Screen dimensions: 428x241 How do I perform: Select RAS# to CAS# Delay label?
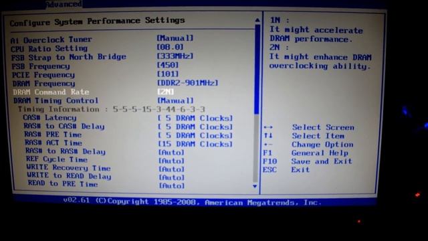point(64,127)
